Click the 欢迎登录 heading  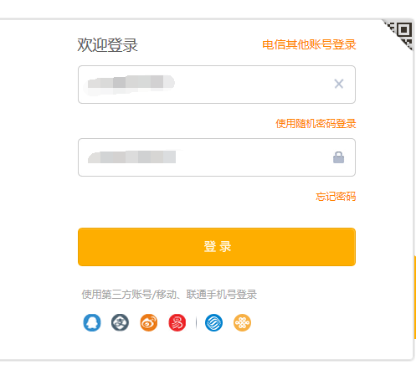point(107,45)
